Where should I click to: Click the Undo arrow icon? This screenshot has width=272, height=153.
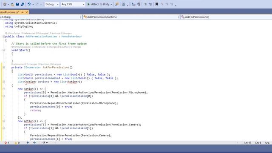tap(29, 4)
